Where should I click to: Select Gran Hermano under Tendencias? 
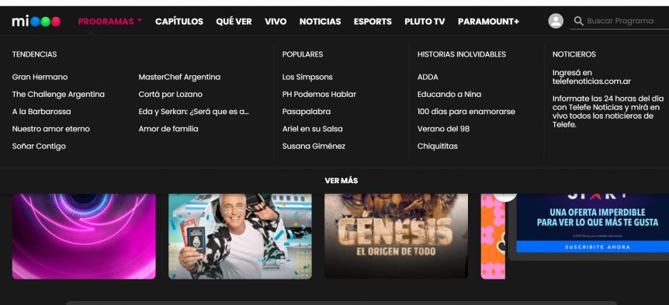(x=40, y=77)
